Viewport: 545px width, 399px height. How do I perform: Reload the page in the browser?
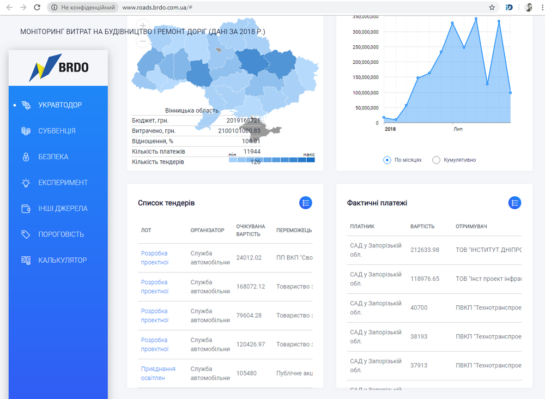click(37, 8)
